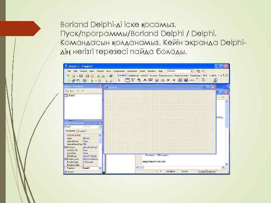This screenshot has width=271, height=203.
Task: Select the Frames component icon
Action: click(127, 80)
